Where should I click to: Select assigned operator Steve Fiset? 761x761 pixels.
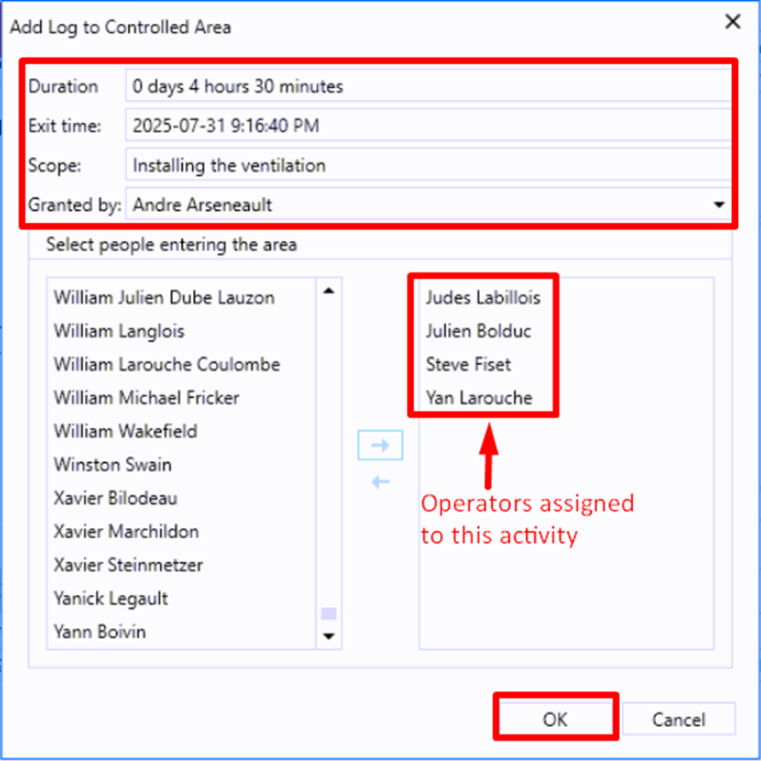pyautogui.click(x=468, y=365)
